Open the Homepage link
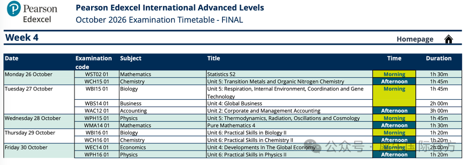The width and height of the screenshot is (471, 165). 415,39
